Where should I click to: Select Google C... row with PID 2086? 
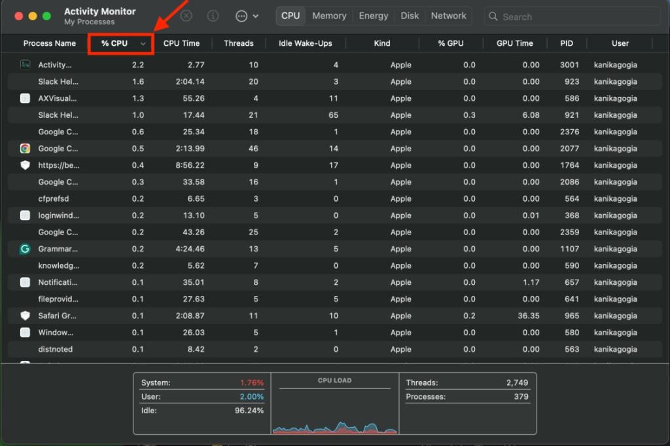(x=334, y=181)
